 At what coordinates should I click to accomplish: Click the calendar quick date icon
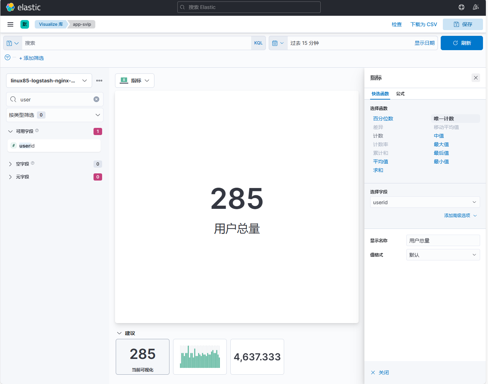point(278,43)
